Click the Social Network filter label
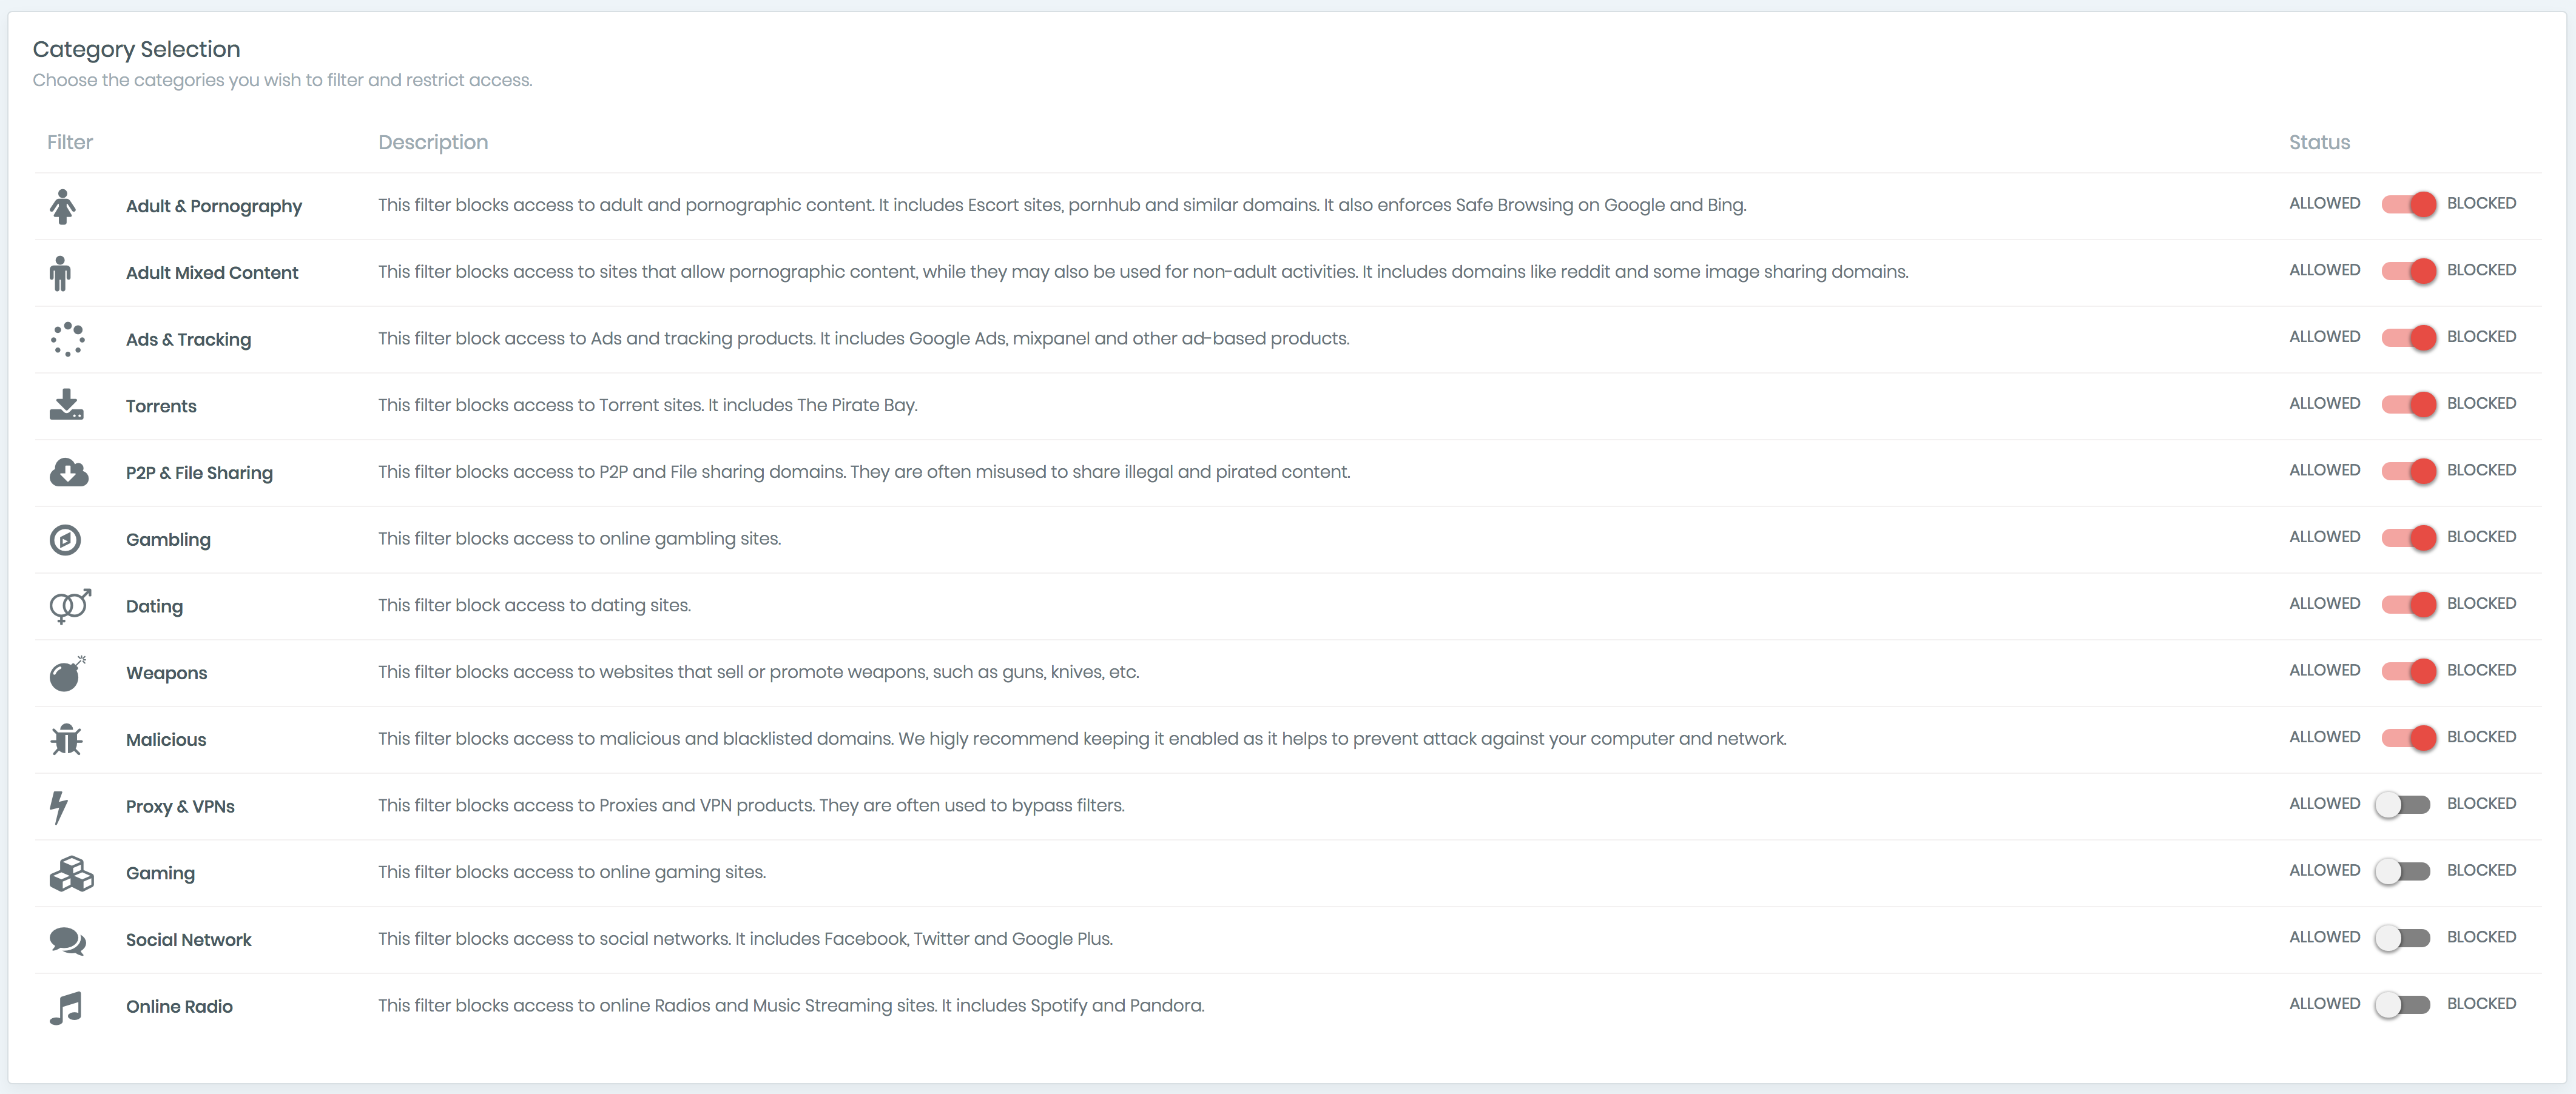 pyautogui.click(x=188, y=940)
